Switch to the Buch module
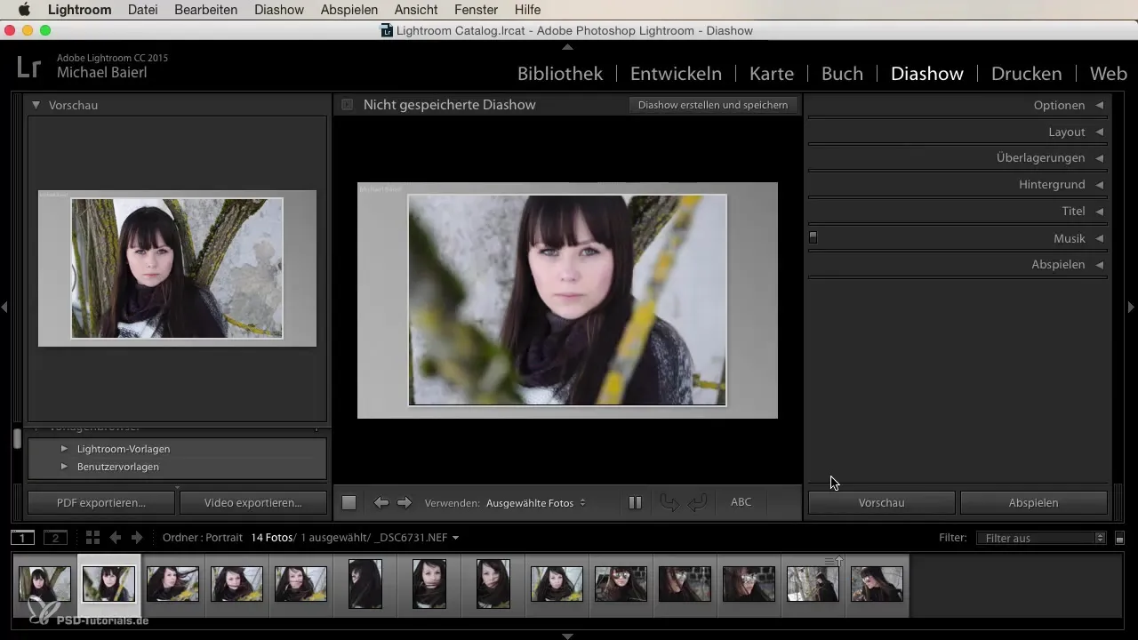The height and width of the screenshot is (640, 1138). pyautogui.click(x=842, y=74)
